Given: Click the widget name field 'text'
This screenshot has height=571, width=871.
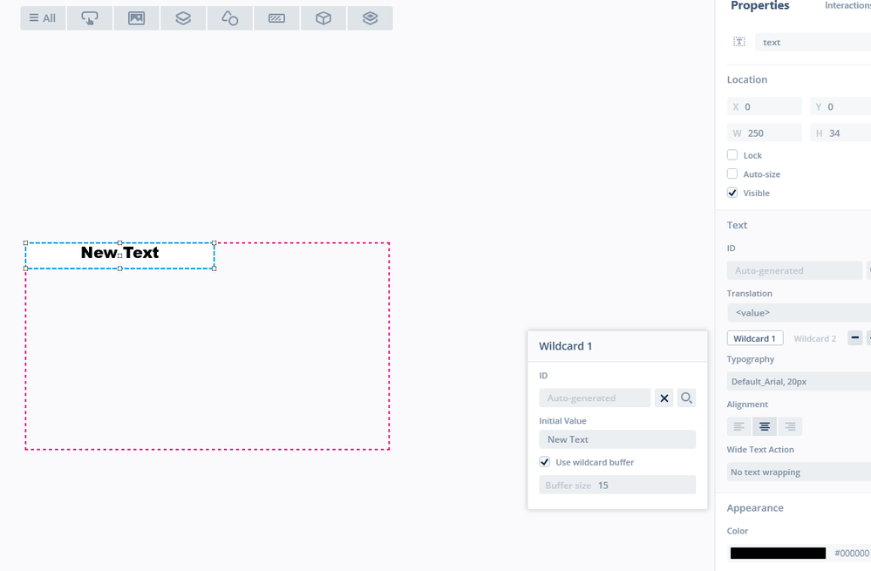Looking at the screenshot, I should click(x=813, y=42).
